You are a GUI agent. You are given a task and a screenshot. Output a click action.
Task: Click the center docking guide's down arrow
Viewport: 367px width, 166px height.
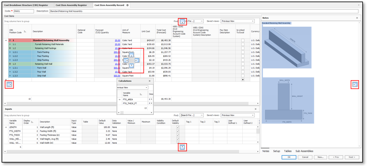tap(131, 66)
